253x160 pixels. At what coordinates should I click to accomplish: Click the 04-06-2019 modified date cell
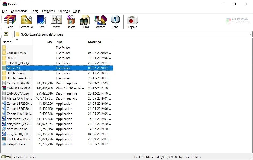[x=99, y=134]
